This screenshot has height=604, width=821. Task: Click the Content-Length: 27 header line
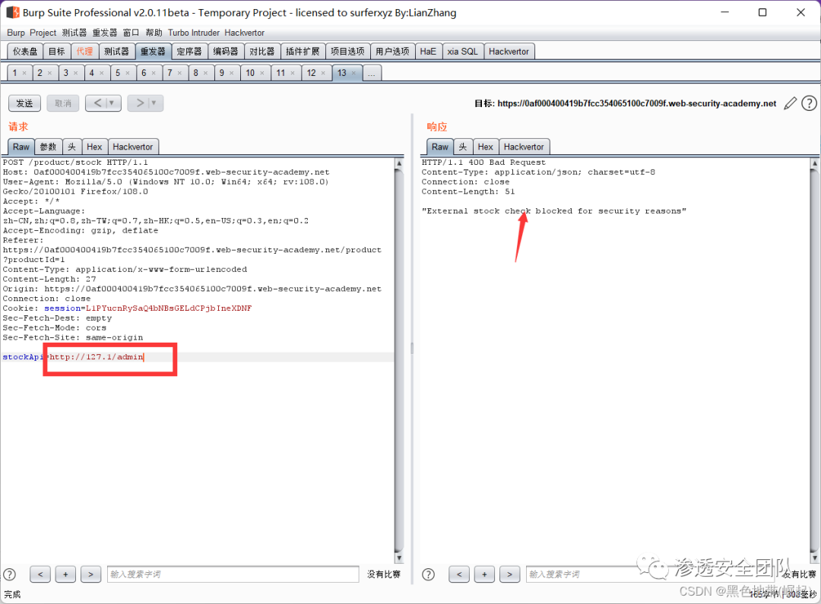(x=49, y=279)
